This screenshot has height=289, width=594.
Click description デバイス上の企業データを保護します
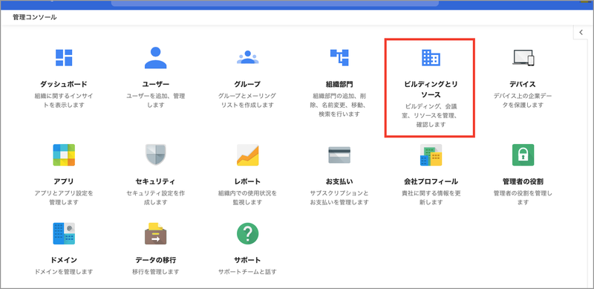[523, 100]
